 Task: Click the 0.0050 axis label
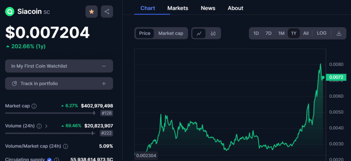(336, 112)
